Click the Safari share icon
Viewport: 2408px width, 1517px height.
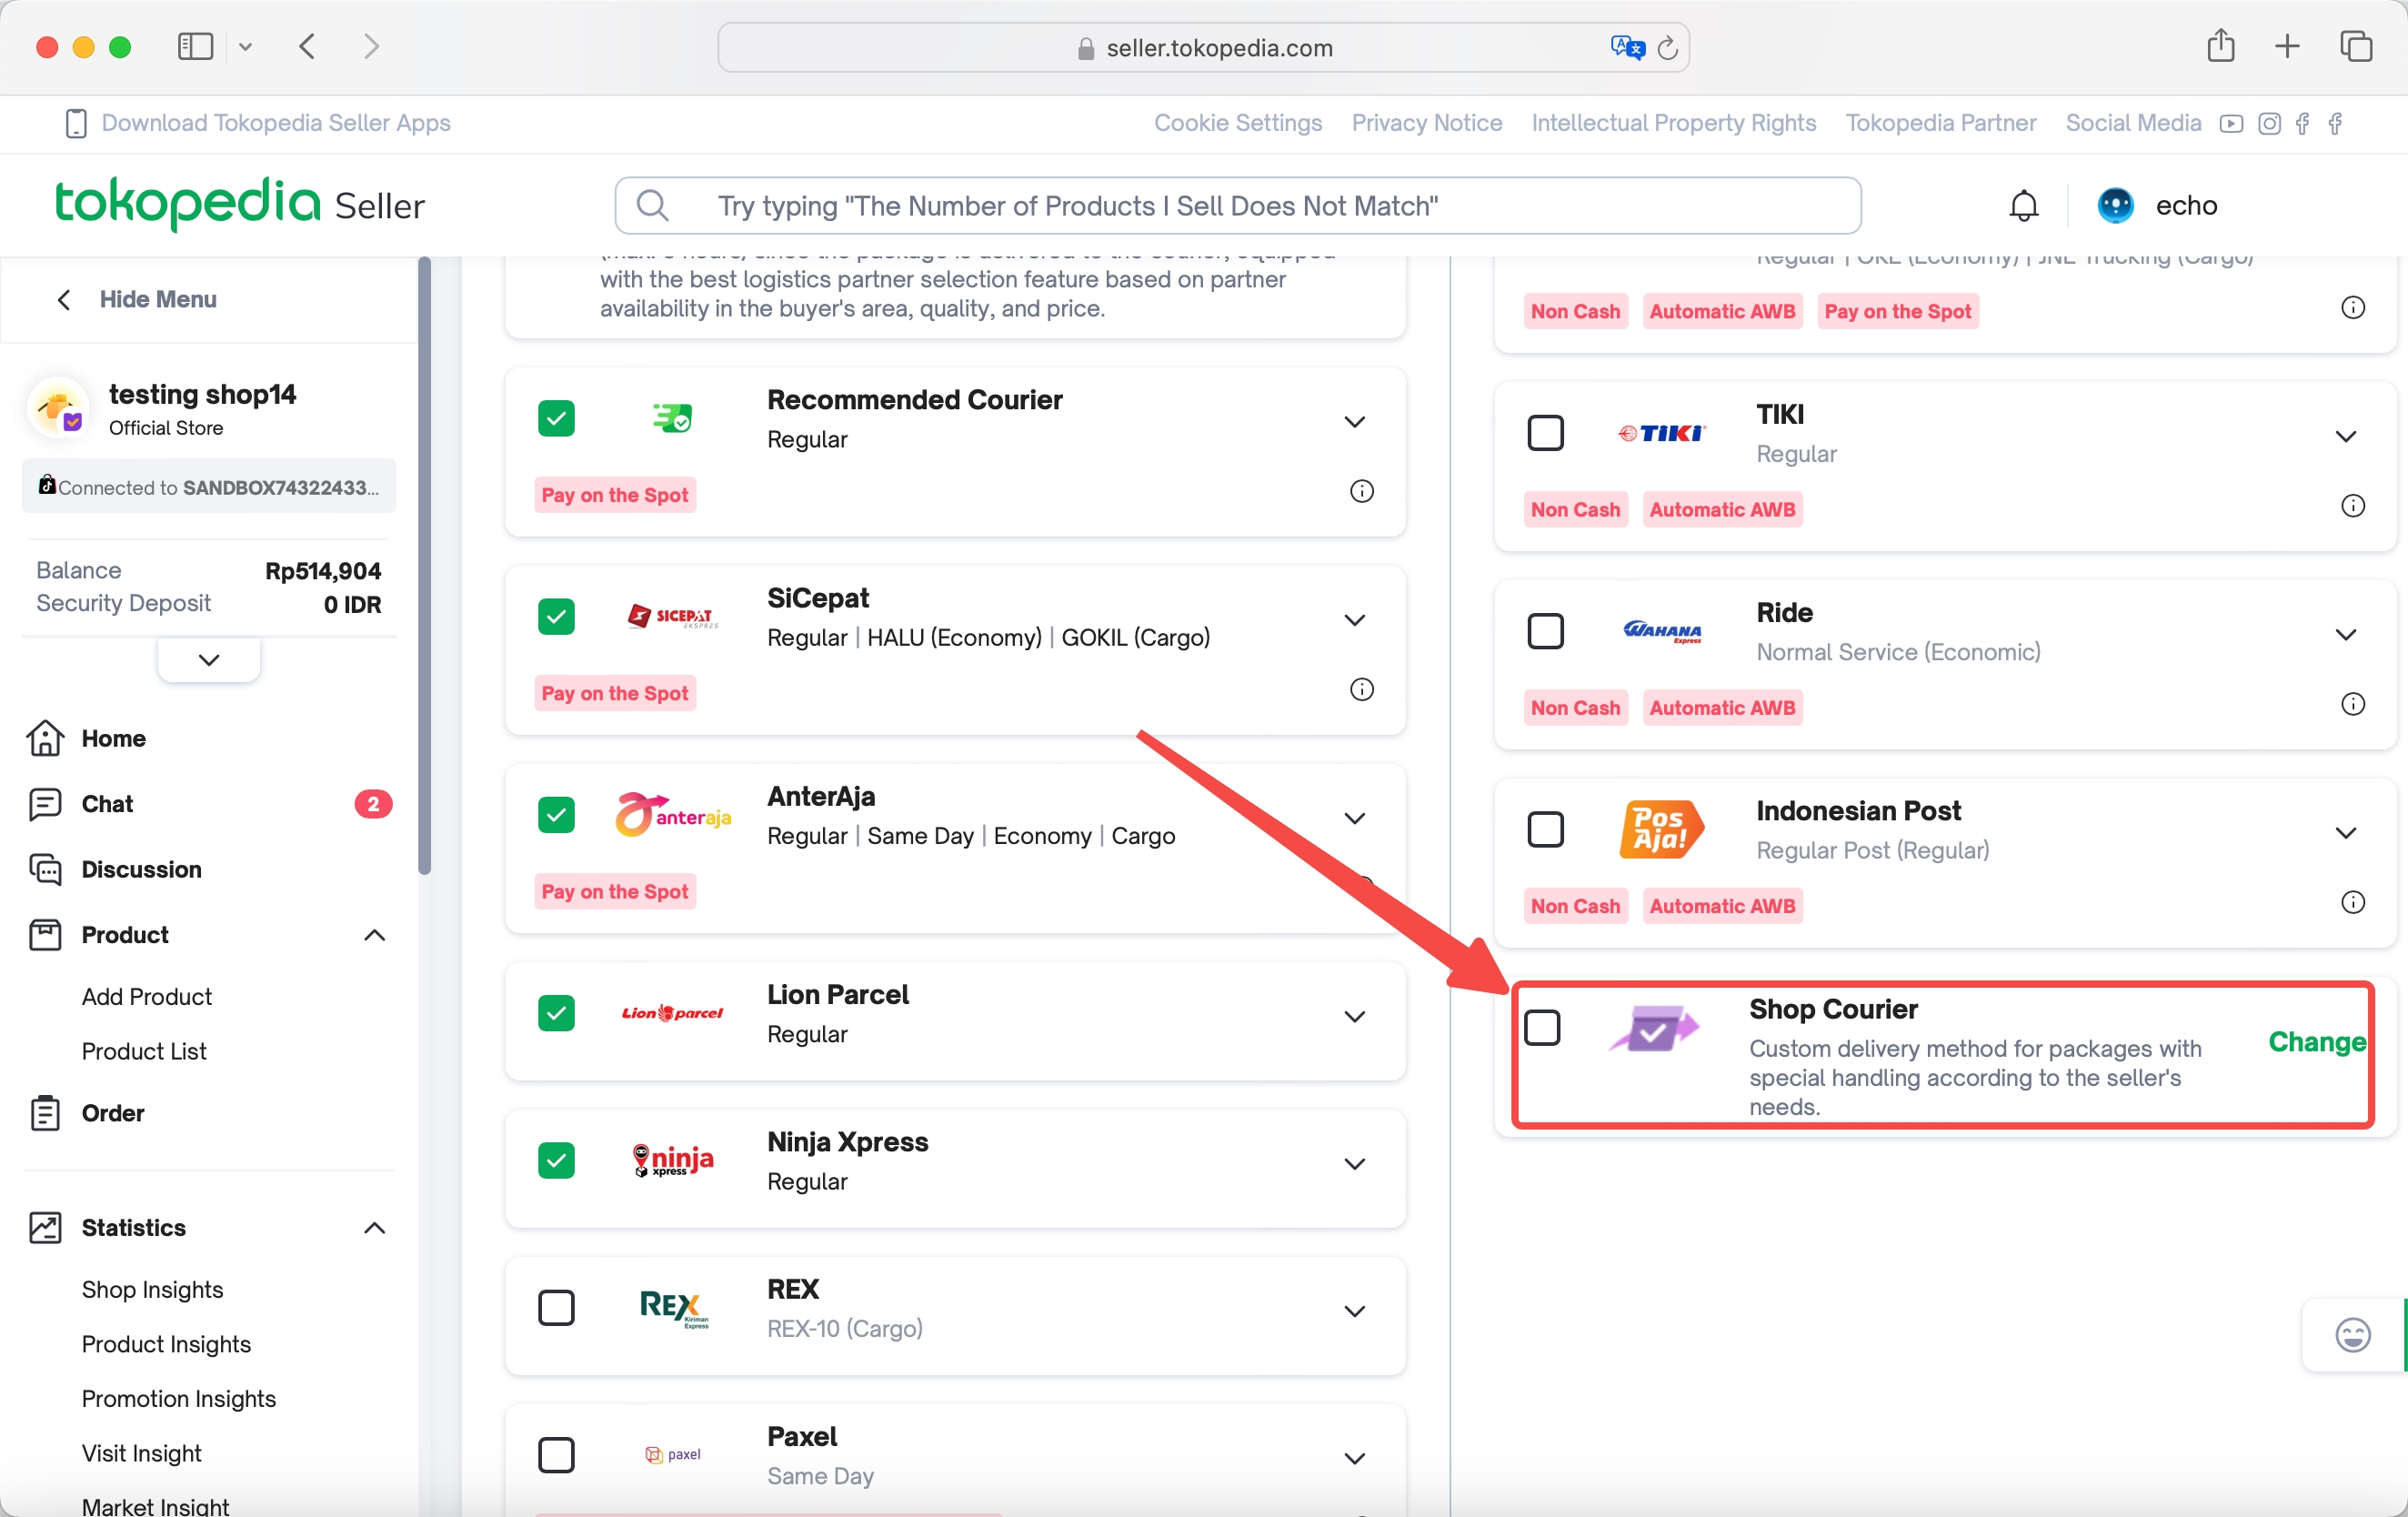click(x=2220, y=46)
